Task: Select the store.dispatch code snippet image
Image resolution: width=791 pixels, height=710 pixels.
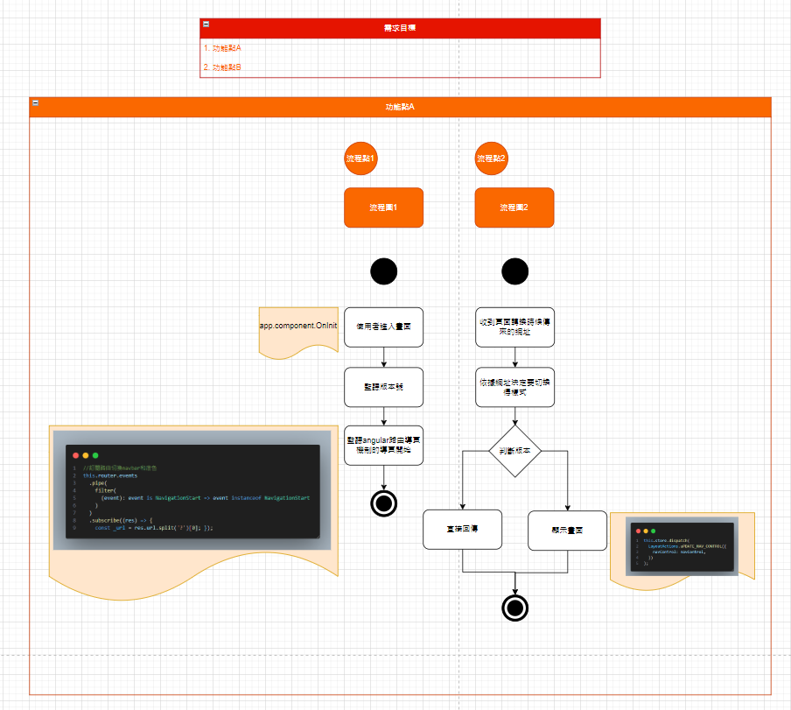Action: [682, 546]
